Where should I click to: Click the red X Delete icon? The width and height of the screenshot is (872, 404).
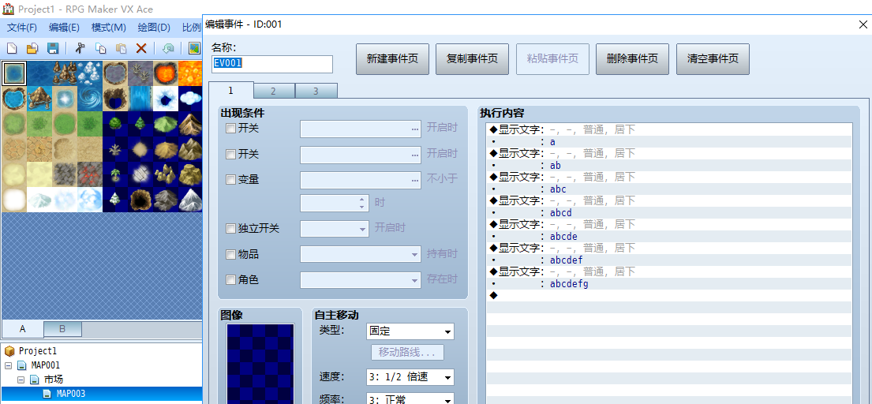tap(141, 48)
